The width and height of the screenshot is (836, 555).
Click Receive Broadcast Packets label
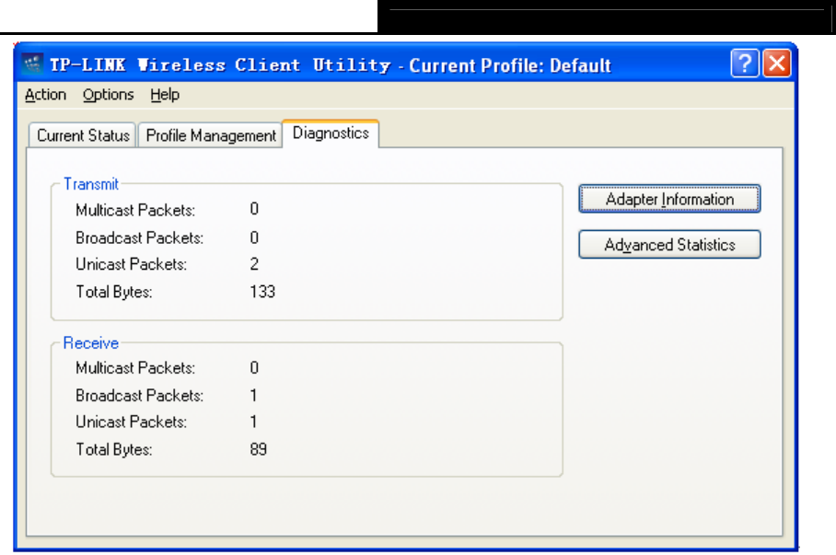pyautogui.click(x=140, y=396)
